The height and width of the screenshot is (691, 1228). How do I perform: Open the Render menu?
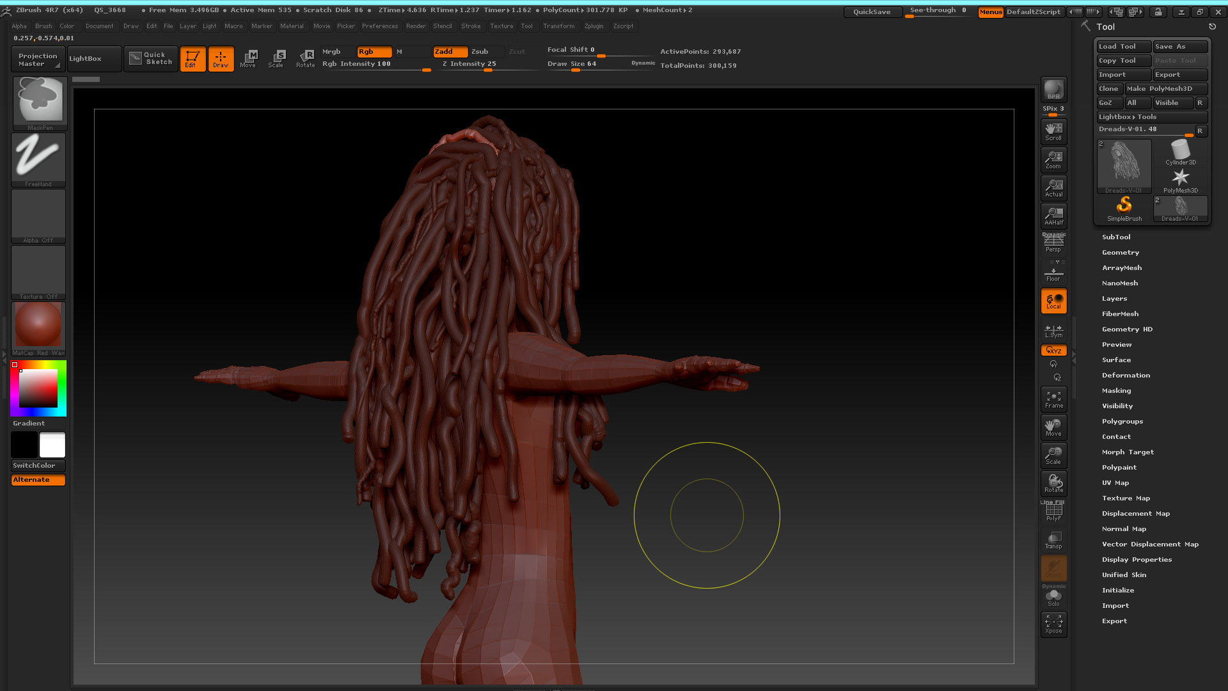[x=416, y=26]
